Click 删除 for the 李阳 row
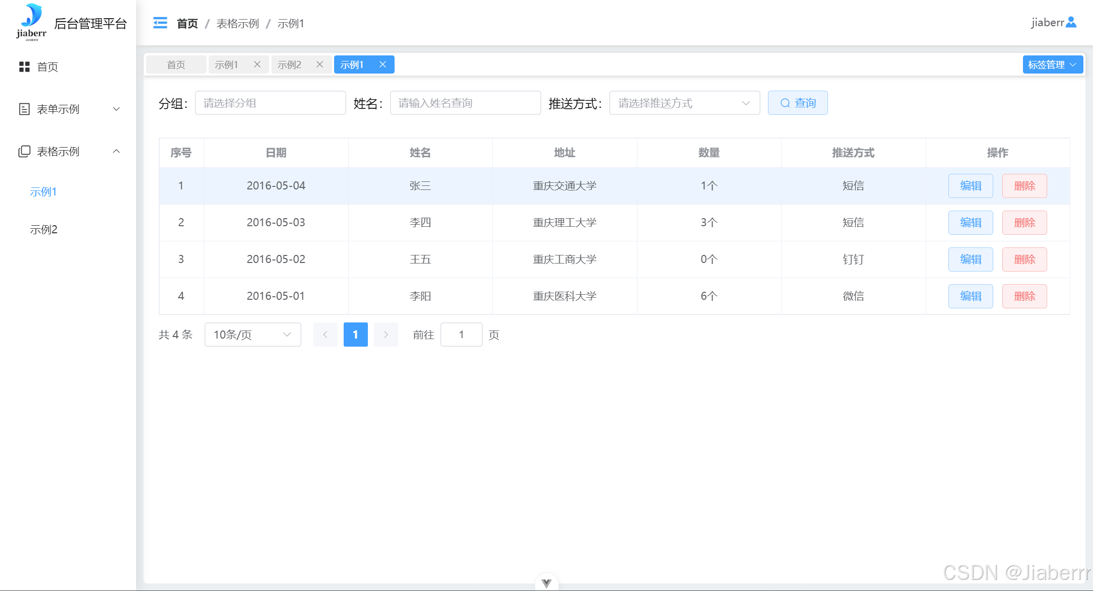The image size is (1093, 591). pyautogui.click(x=1024, y=296)
